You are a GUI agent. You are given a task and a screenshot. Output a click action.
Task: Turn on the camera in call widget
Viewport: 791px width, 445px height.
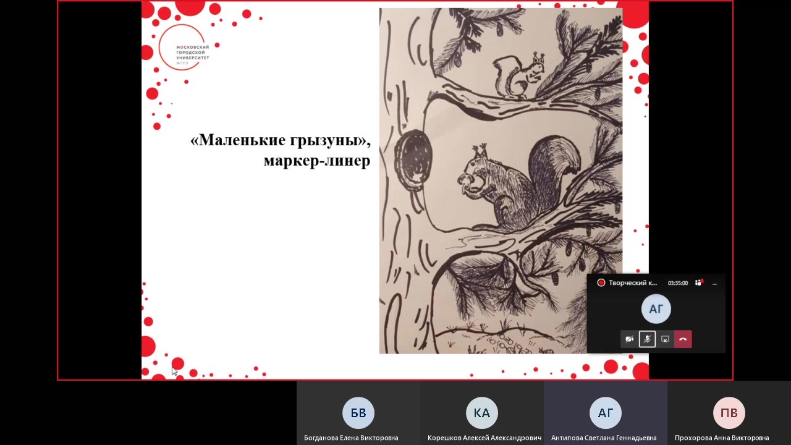[x=629, y=339]
